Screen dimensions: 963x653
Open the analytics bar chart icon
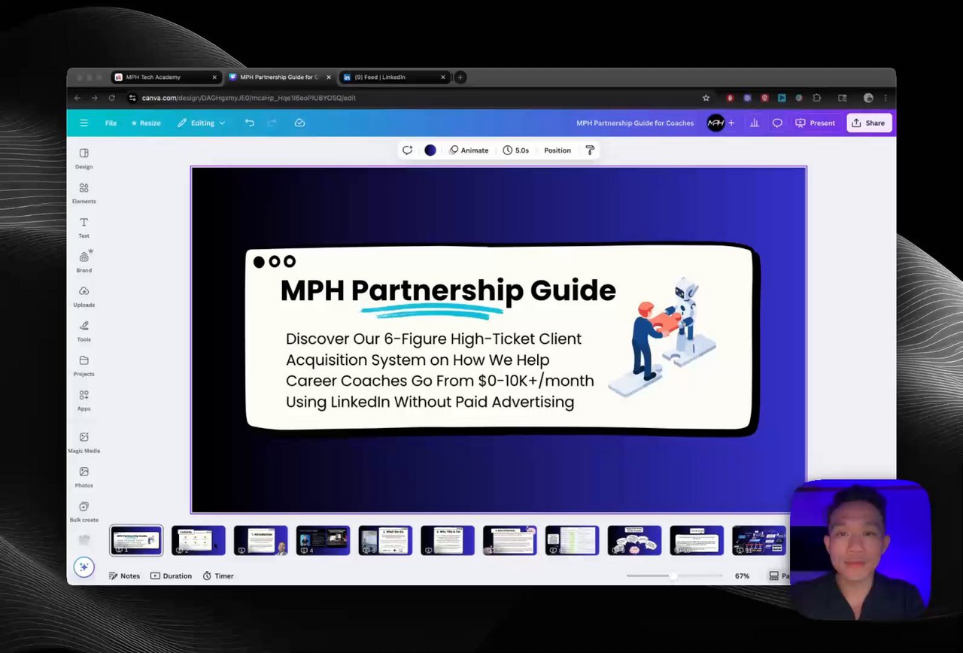[x=754, y=123]
